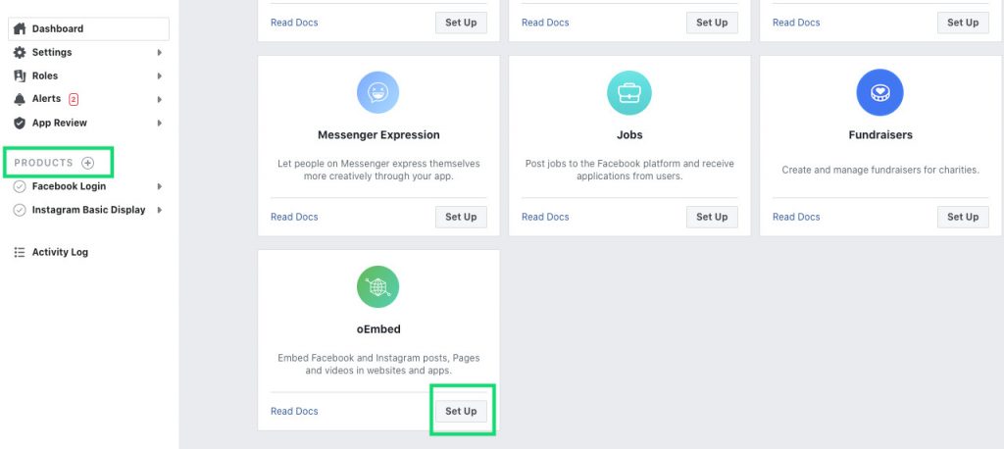
Task: Expand the Roles submenu arrow
Action: coord(160,76)
